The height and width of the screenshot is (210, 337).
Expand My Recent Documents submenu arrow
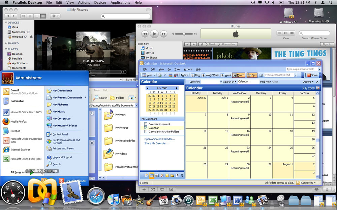[86, 97]
